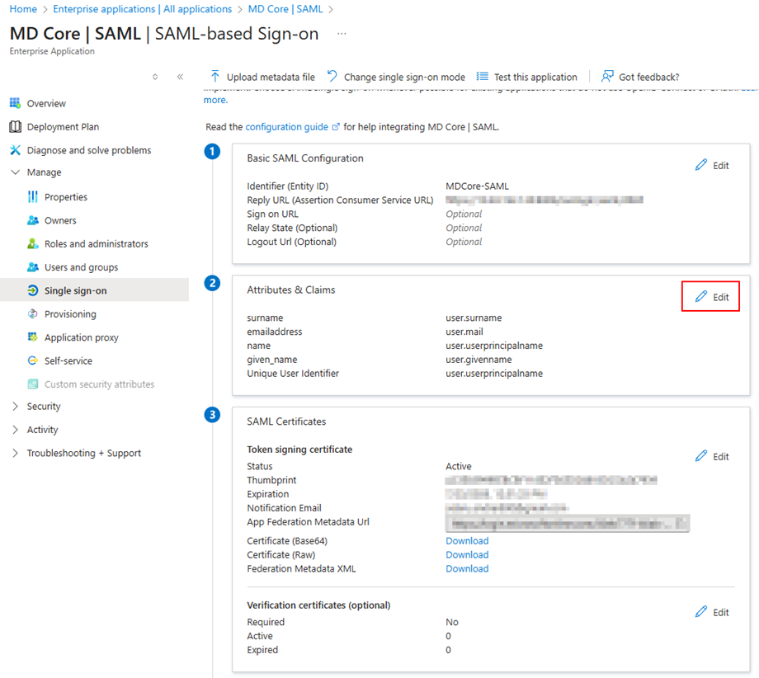
Task: Click Got feedback? label
Action: coord(648,77)
